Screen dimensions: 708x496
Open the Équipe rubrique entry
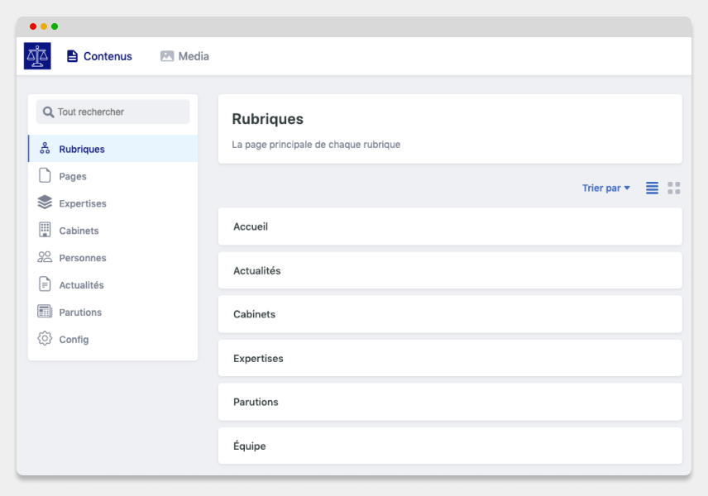[x=450, y=446]
